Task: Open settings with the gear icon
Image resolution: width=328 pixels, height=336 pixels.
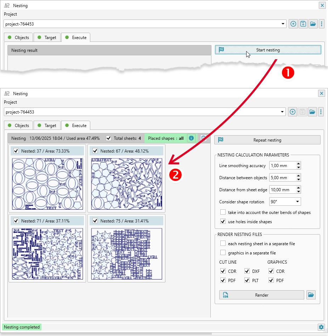Action: coord(321,327)
